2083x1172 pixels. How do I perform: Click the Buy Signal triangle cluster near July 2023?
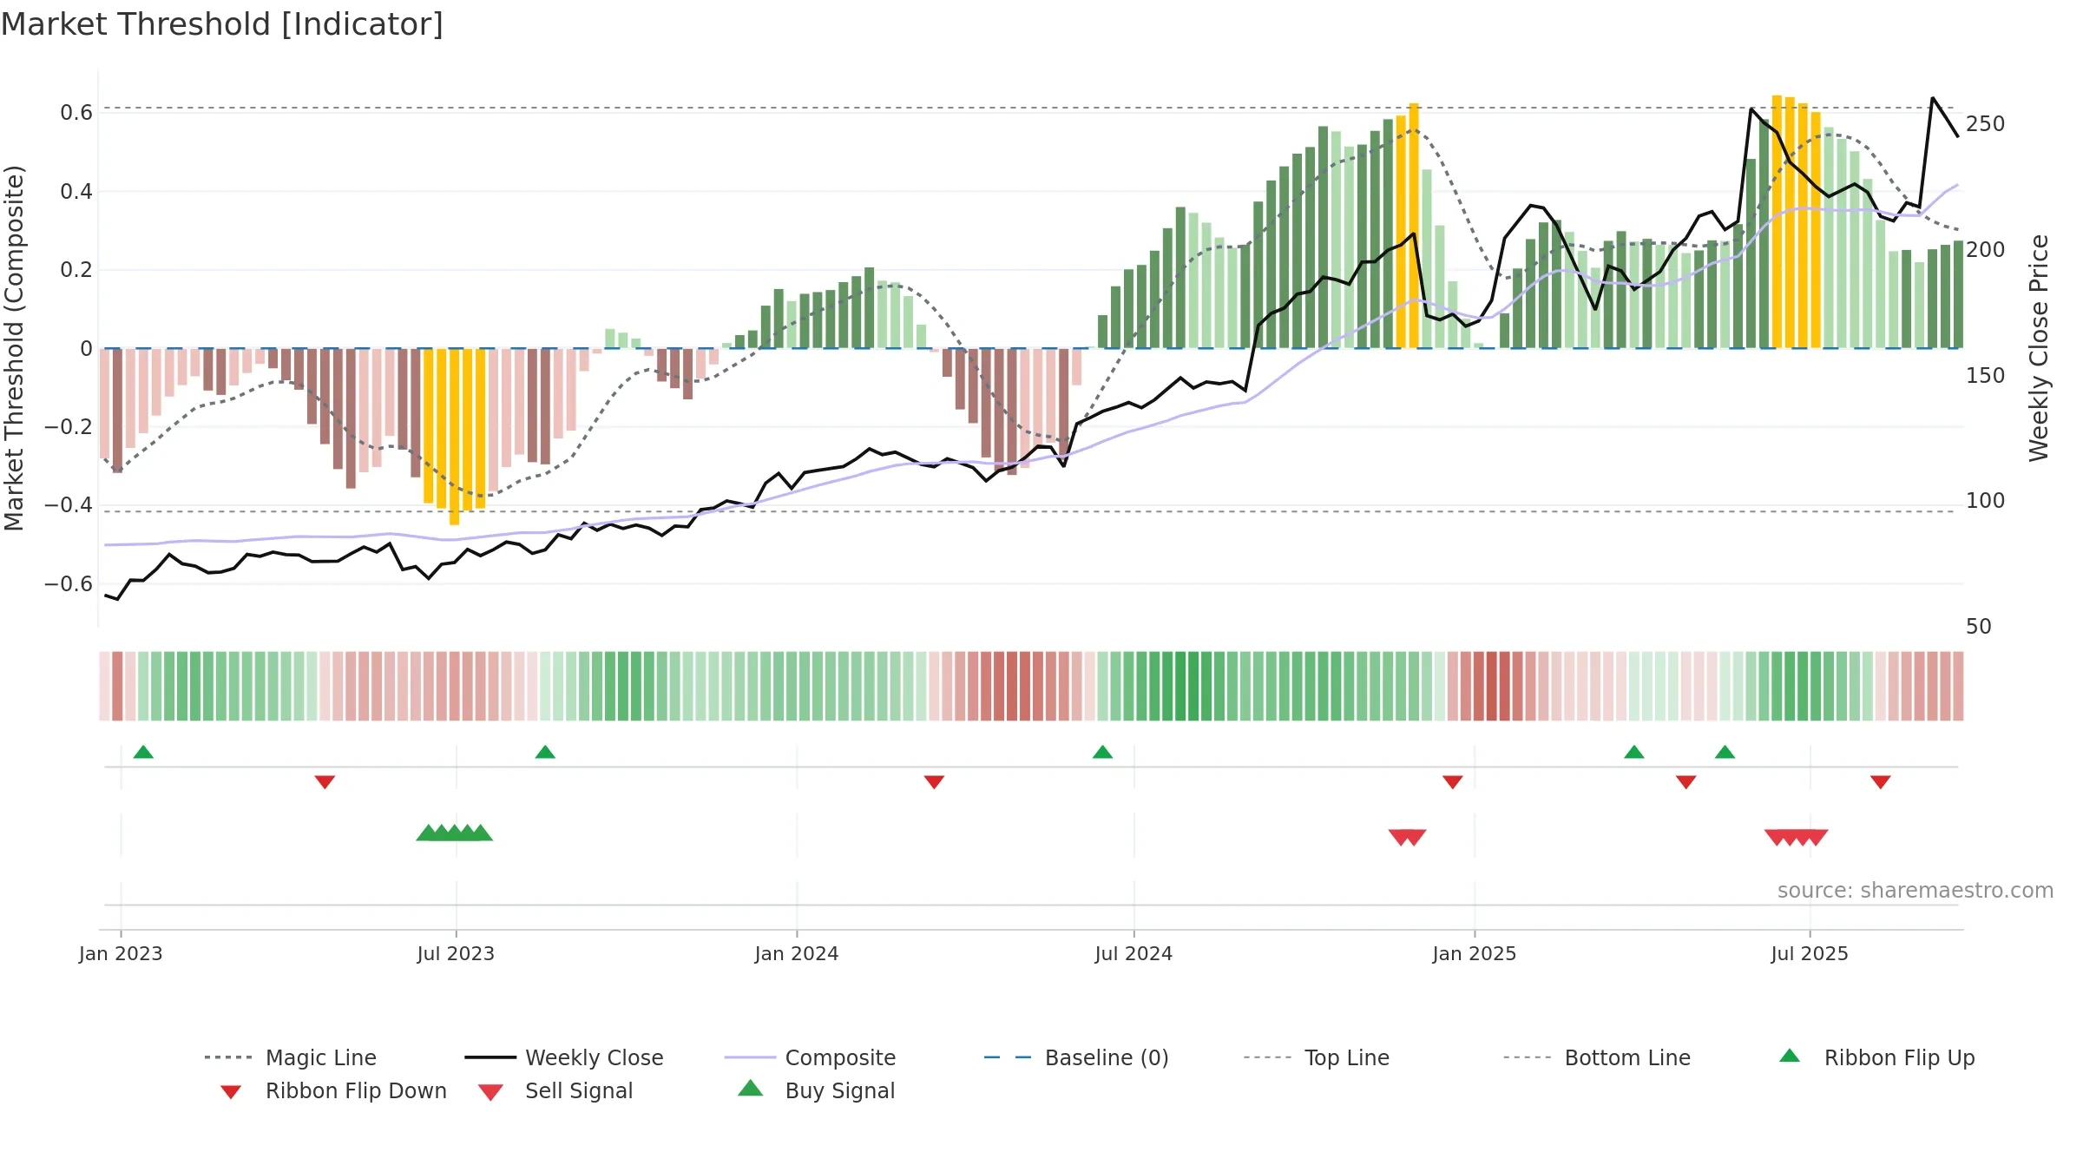454,833
